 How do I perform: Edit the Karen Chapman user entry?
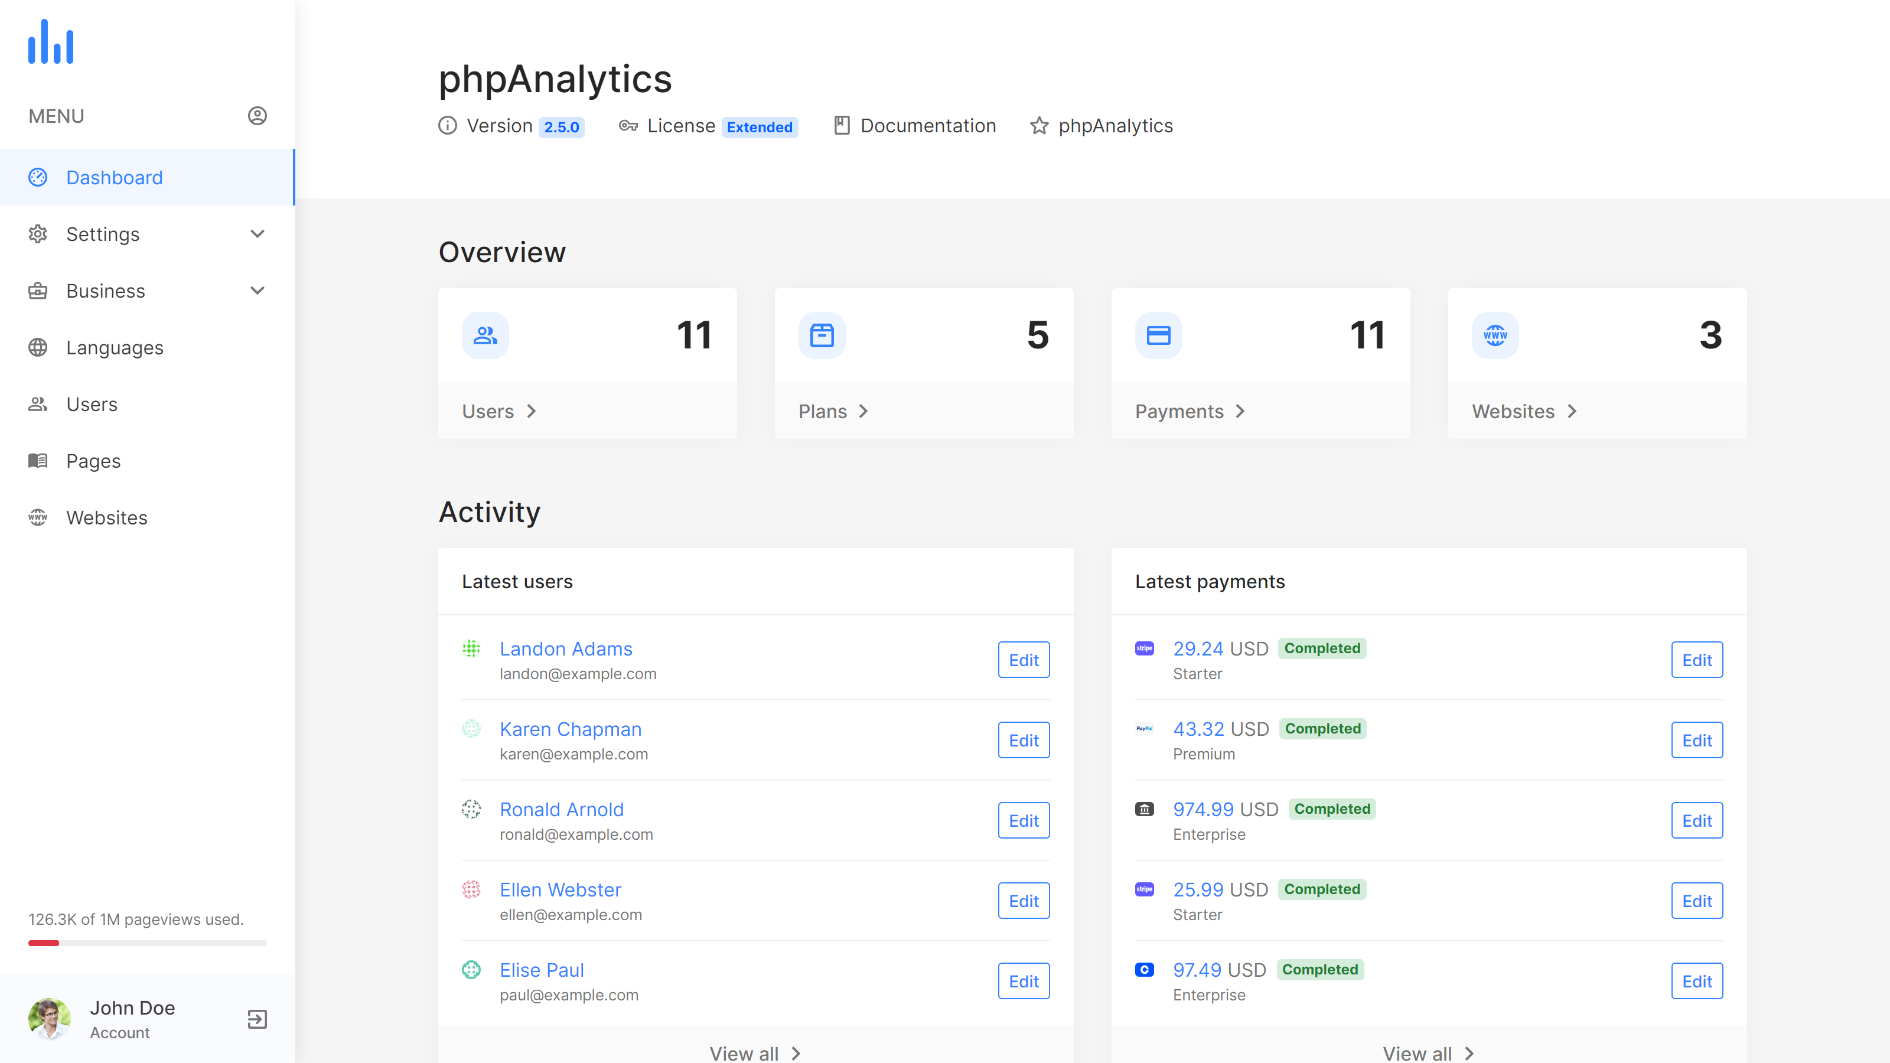(1024, 739)
